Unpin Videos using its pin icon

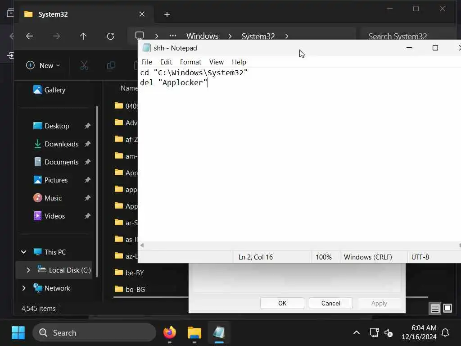(87, 216)
